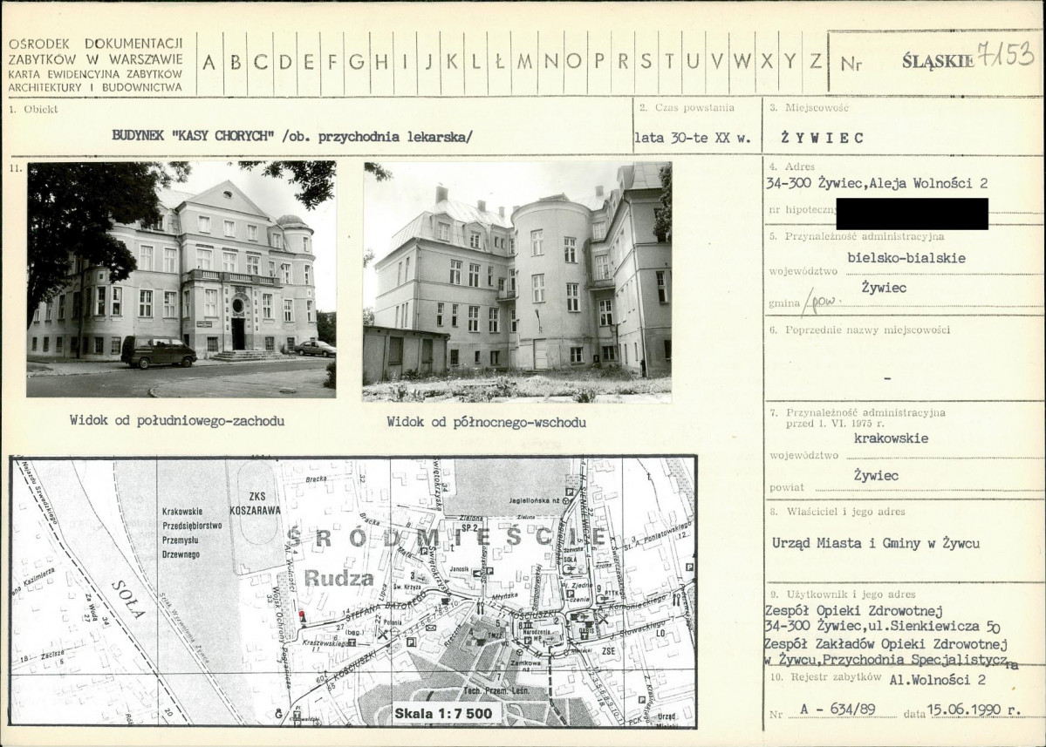Click the 'Skala 1:7 500' map label
Viewport: 1046px width, 747px height.
pos(443,714)
